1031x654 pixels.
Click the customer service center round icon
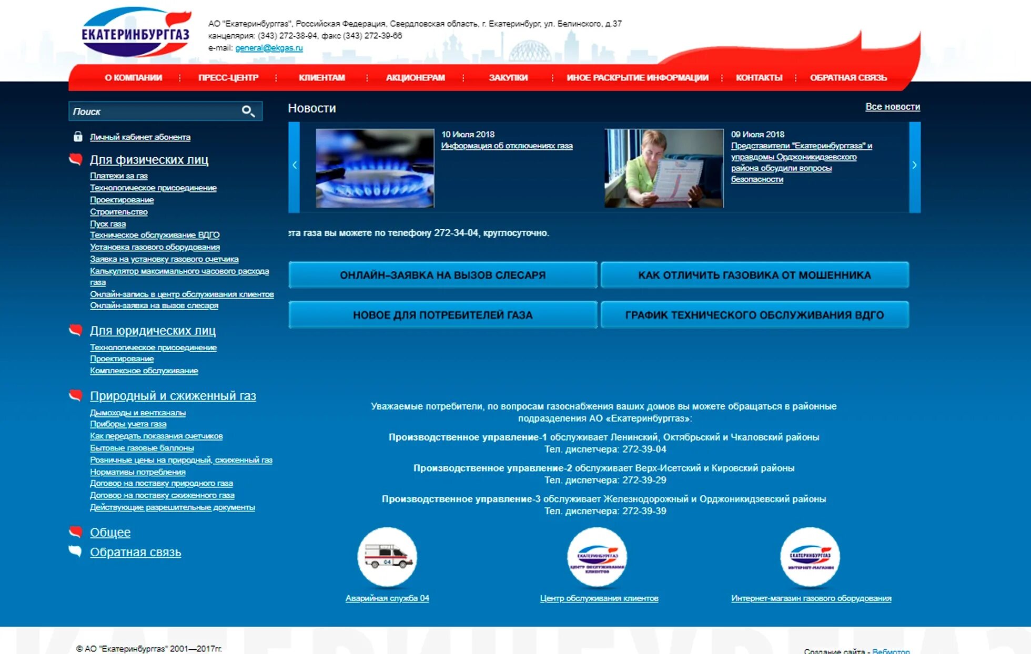tap(597, 557)
